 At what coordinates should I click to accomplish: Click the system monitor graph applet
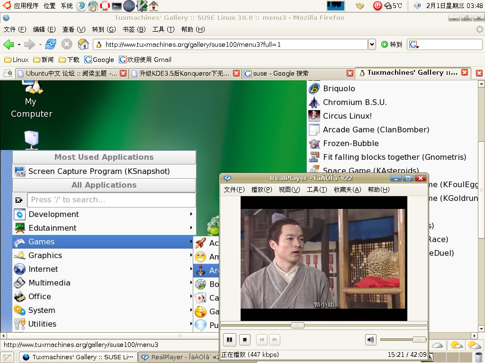tap(336, 6)
